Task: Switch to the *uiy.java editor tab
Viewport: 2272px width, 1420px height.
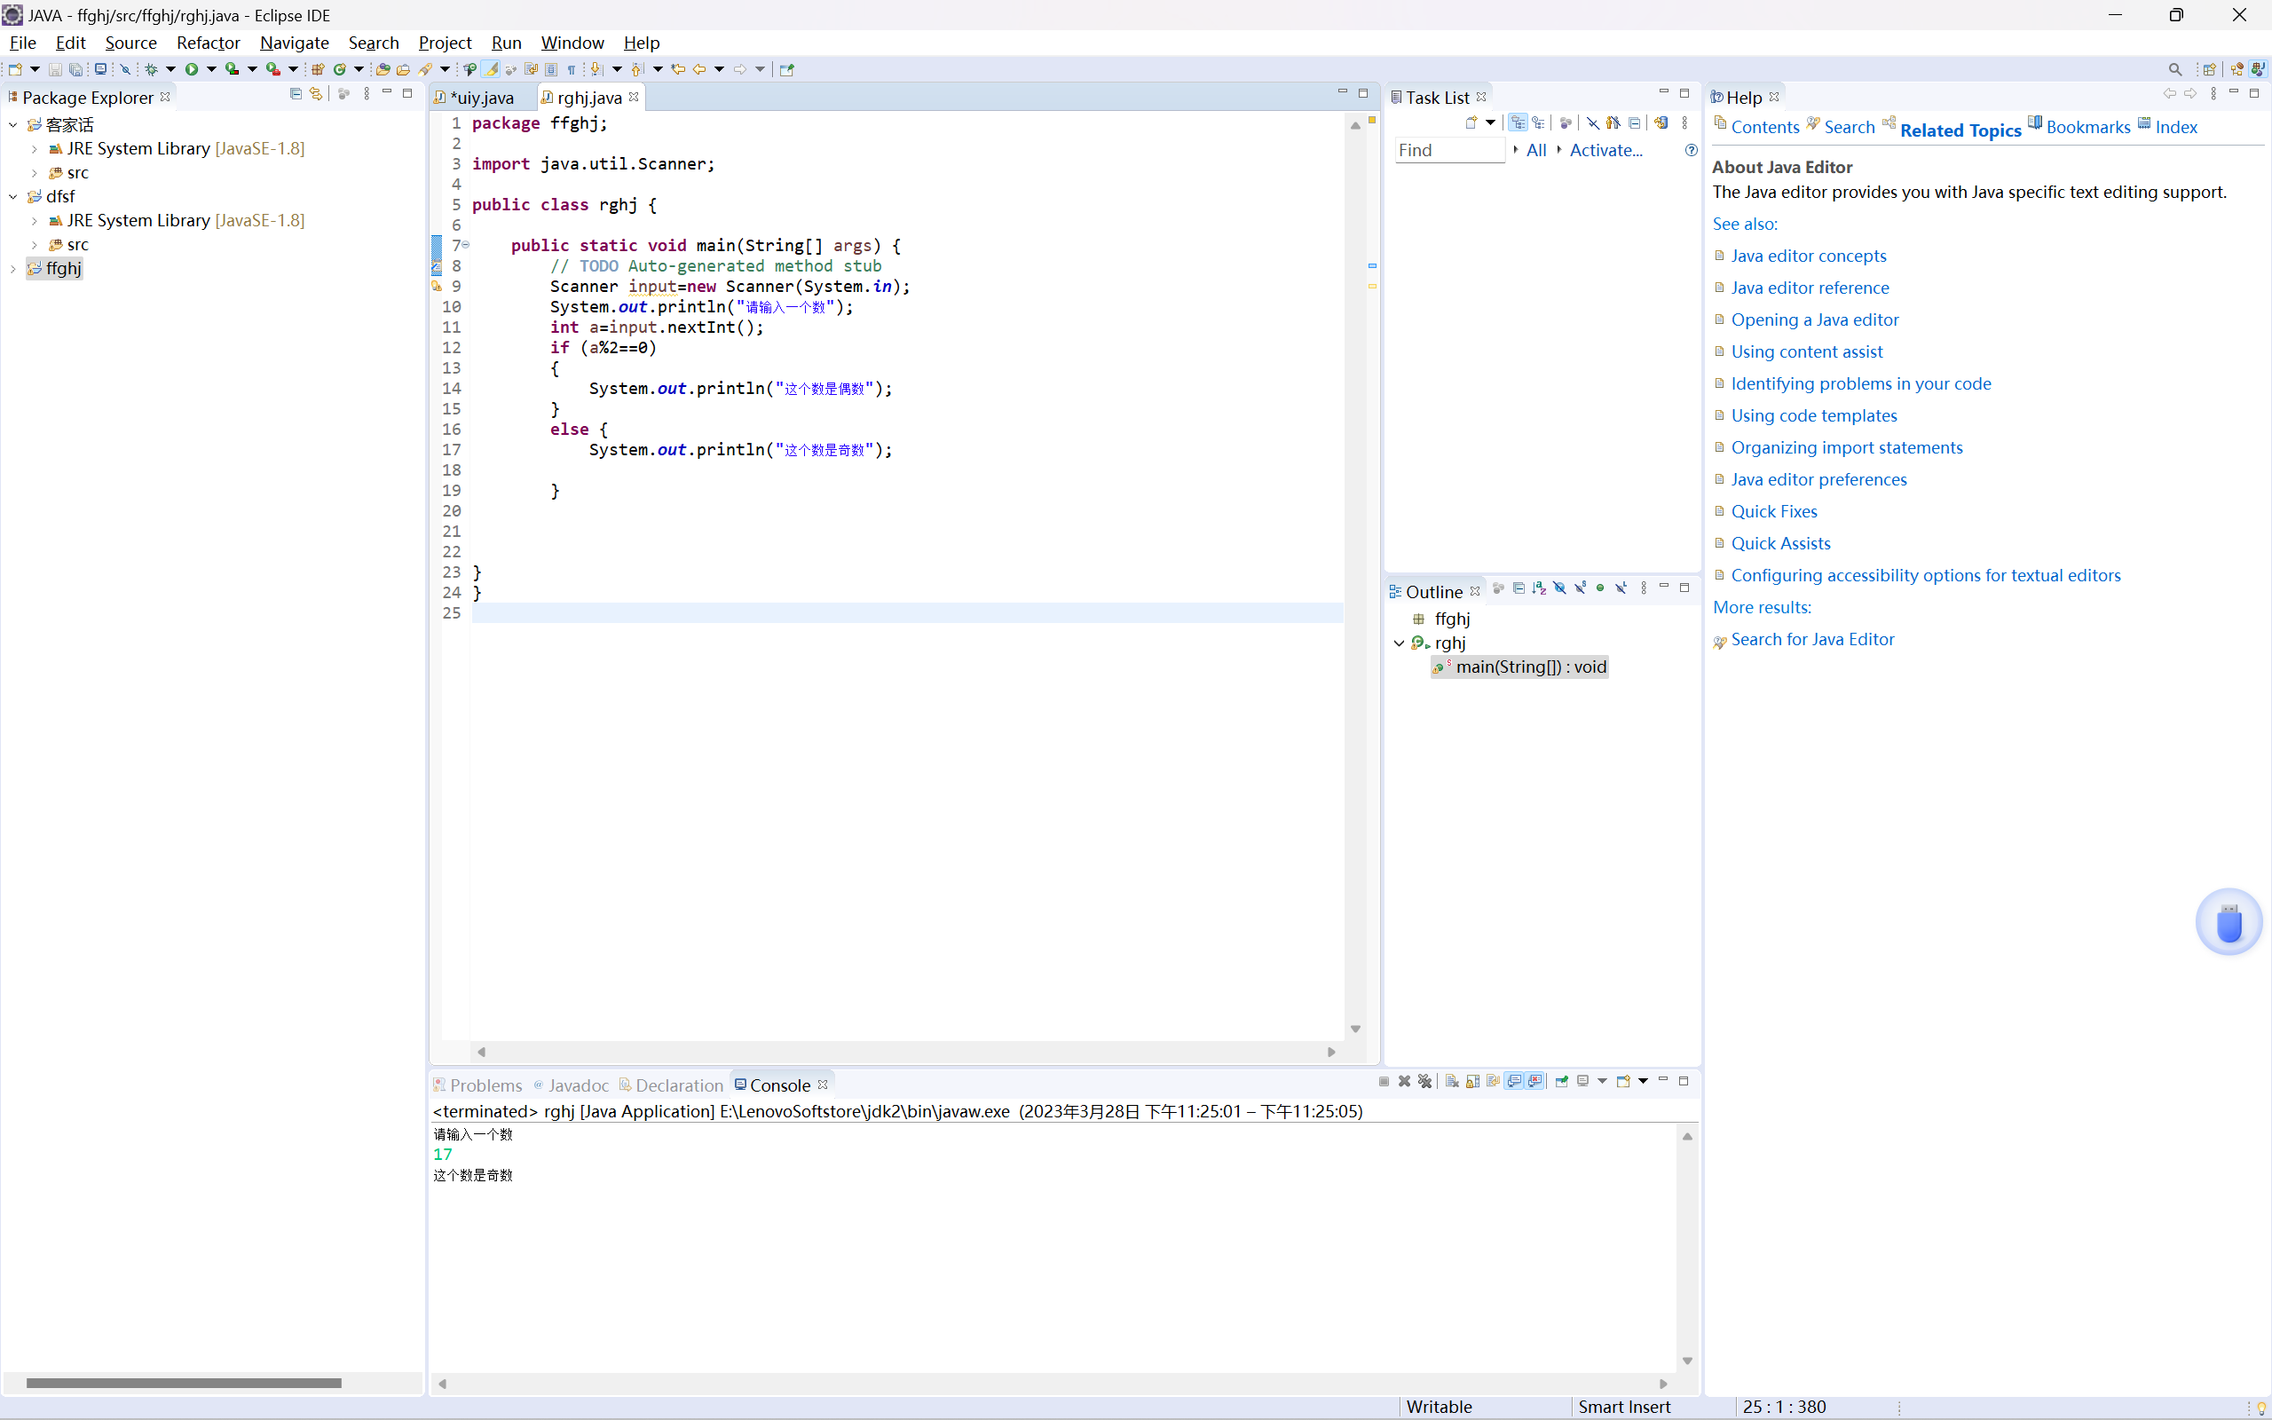Action: point(482,98)
